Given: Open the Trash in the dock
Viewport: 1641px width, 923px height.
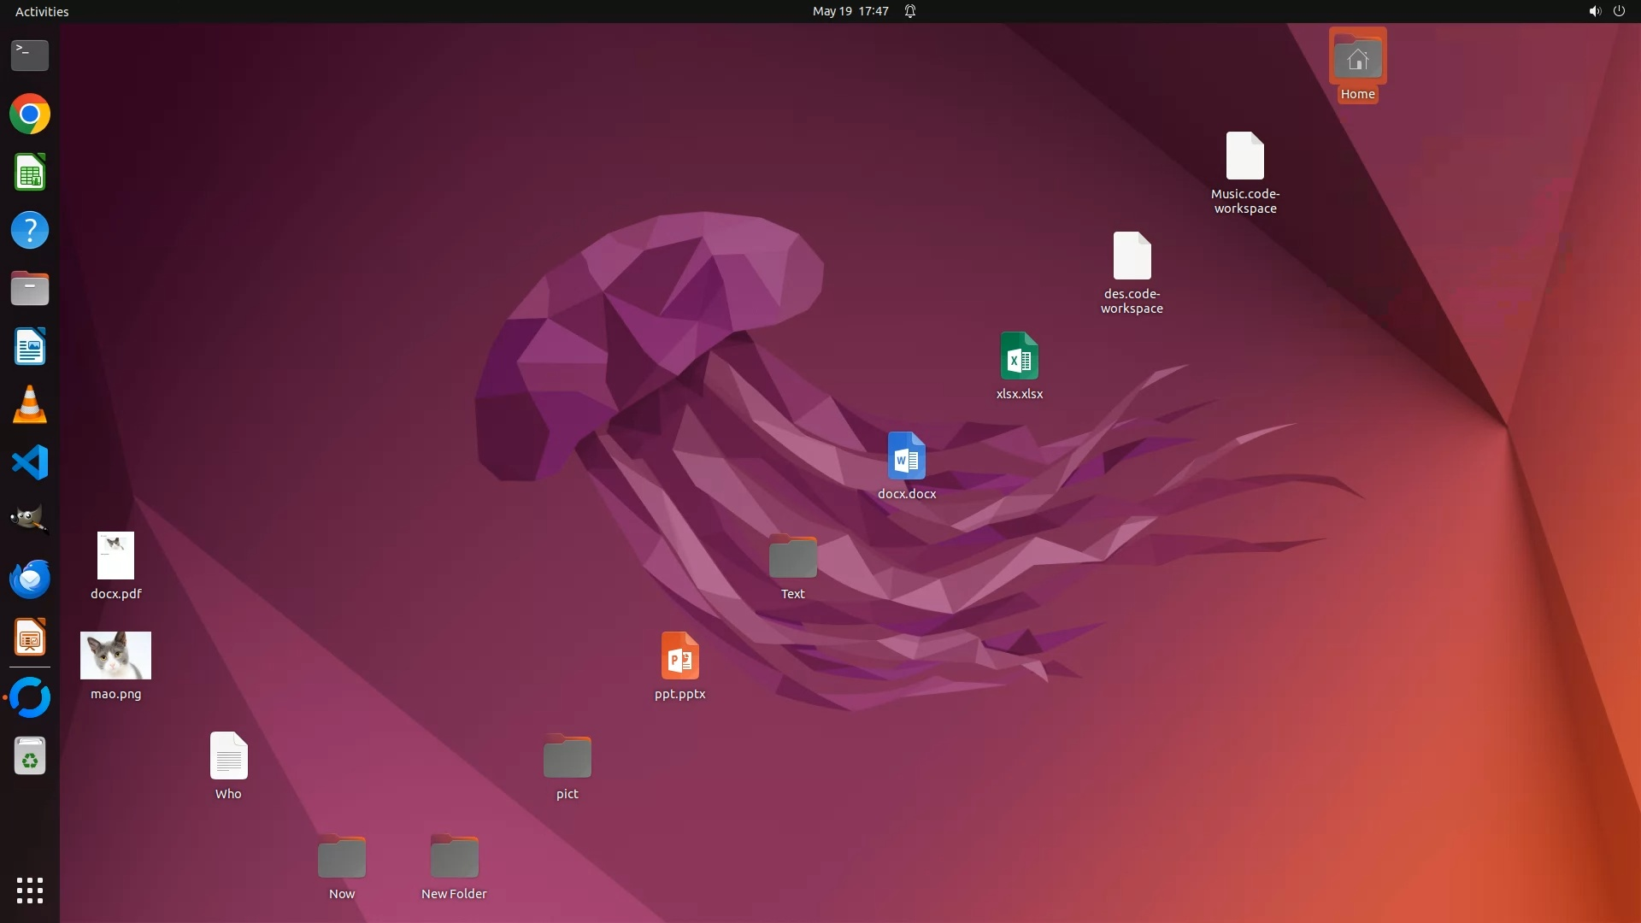Looking at the screenshot, I should tap(30, 756).
